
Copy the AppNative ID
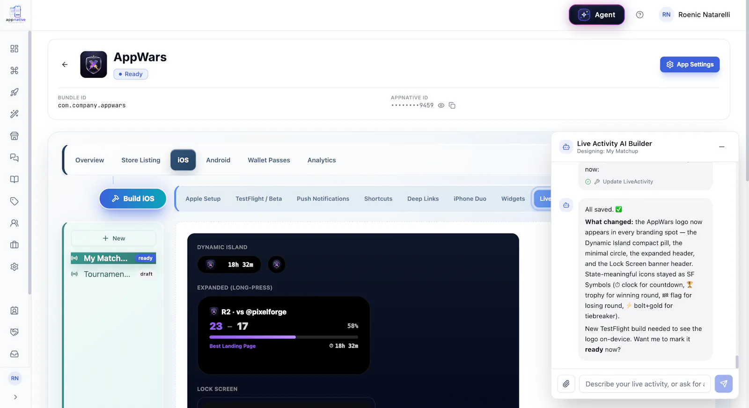click(x=452, y=105)
